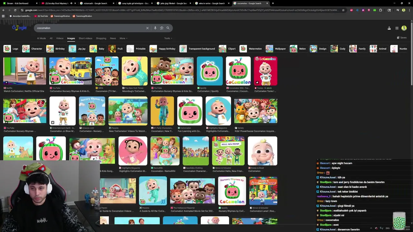Click the cocomelon search input field
This screenshot has height=232, width=413.
[x=90, y=28]
